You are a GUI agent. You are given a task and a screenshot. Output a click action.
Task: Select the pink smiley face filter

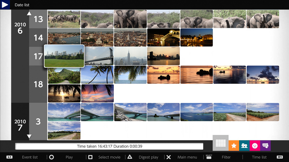pos(255,146)
